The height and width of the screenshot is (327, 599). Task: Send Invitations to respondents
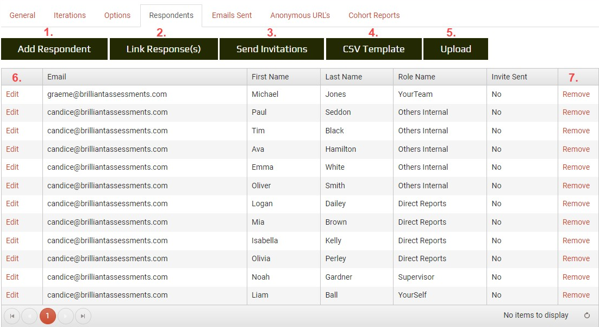272,49
